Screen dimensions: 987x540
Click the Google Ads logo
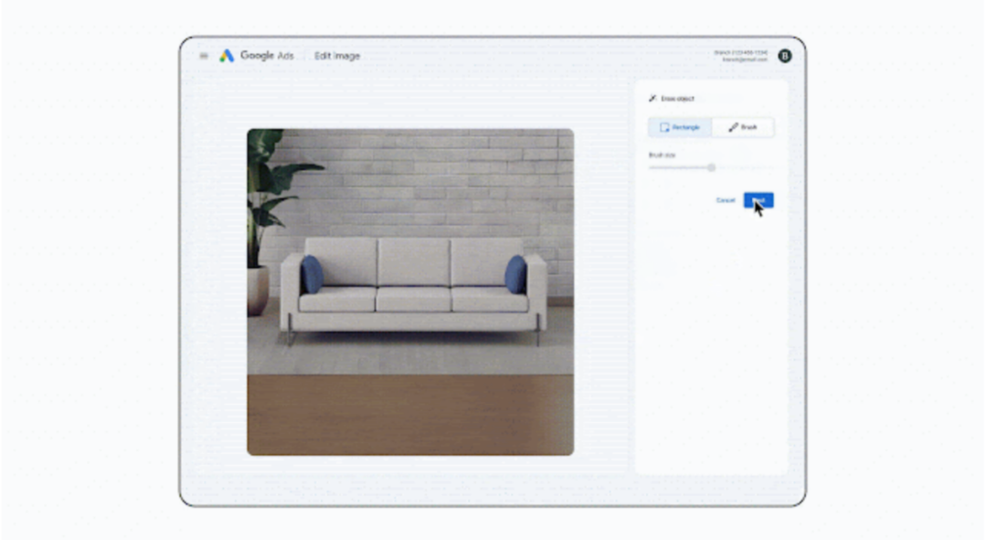click(227, 56)
